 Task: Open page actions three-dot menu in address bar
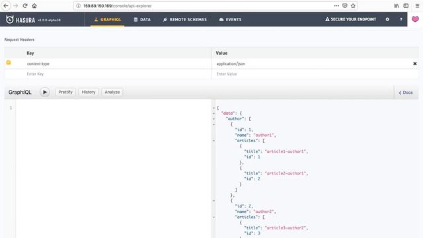[336, 6]
